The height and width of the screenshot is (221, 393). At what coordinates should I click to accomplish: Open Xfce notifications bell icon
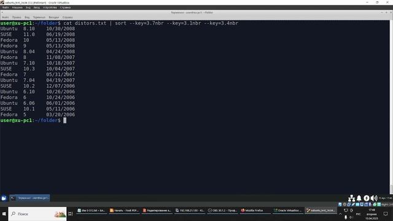359,198
